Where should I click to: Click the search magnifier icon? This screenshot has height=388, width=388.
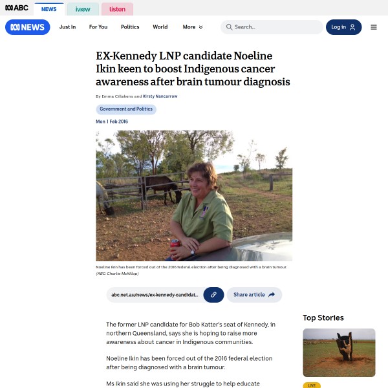coord(229,27)
